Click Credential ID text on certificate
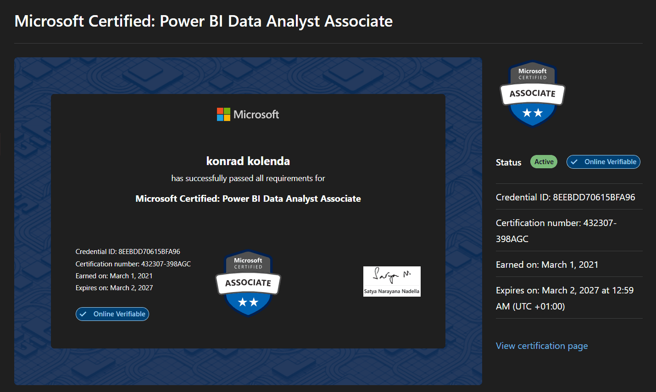Screen dimensions: 656x392 point(128,252)
